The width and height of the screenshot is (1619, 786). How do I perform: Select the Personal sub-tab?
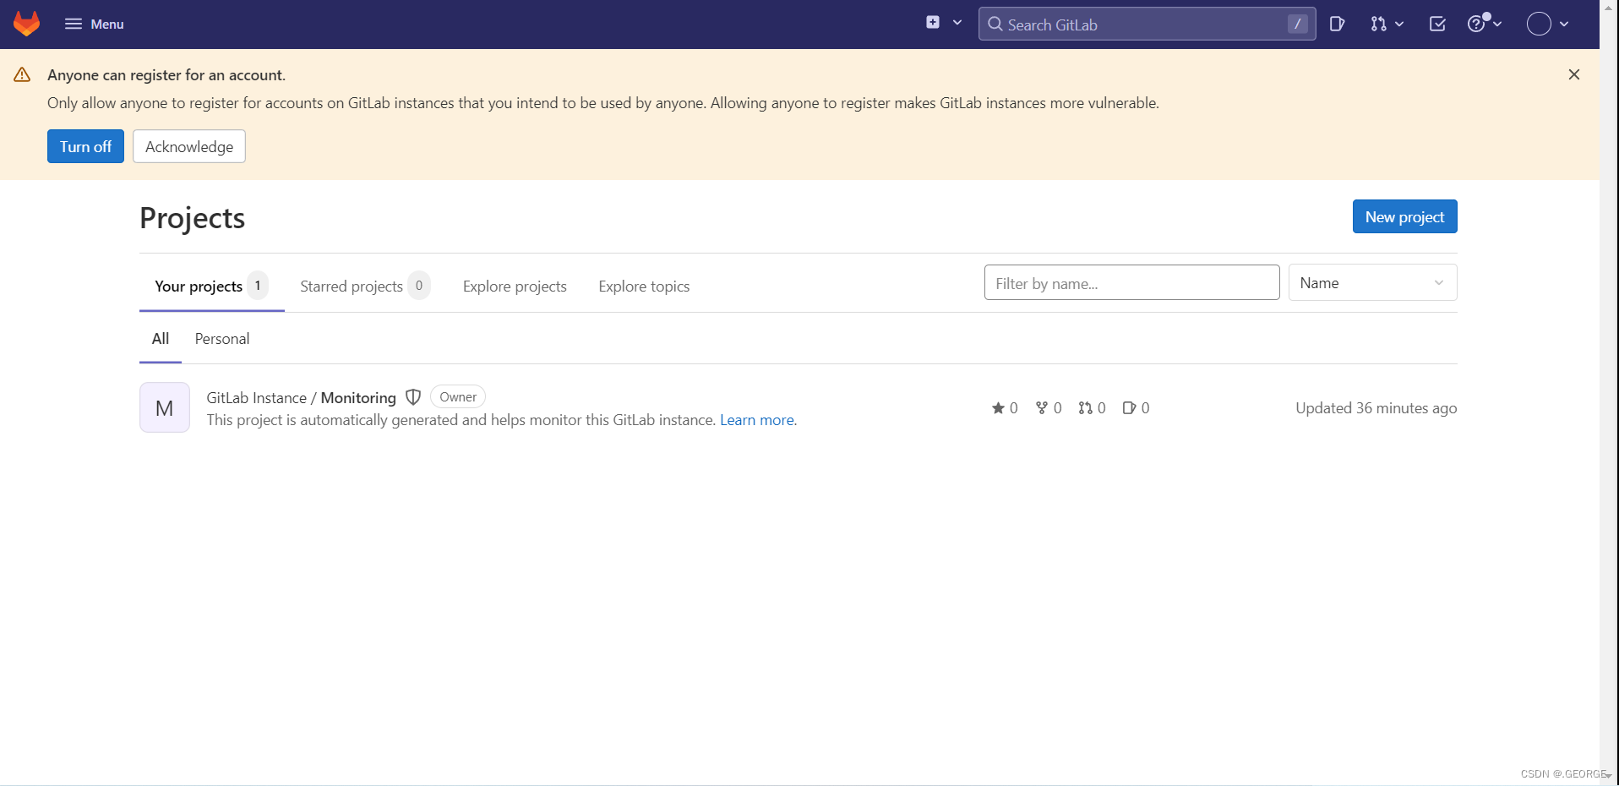pos(222,338)
